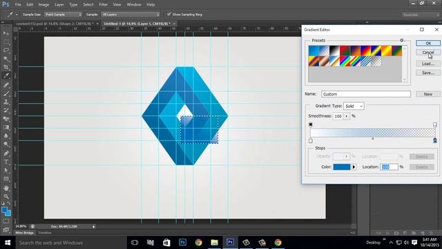Open the eyedropper tool preset picker arrow

pos(17,15)
